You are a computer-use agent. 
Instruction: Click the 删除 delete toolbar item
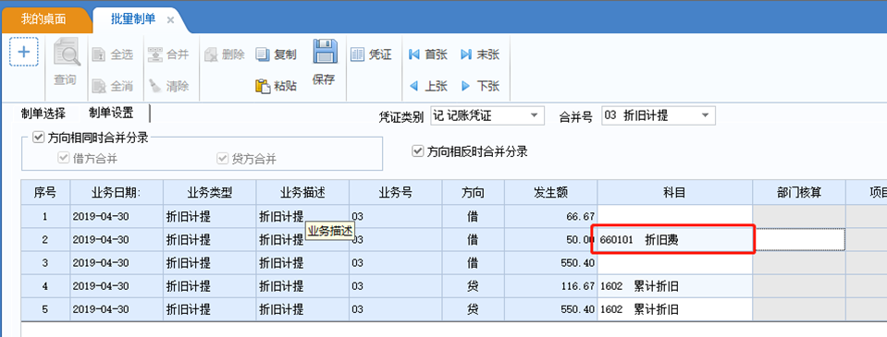click(225, 54)
